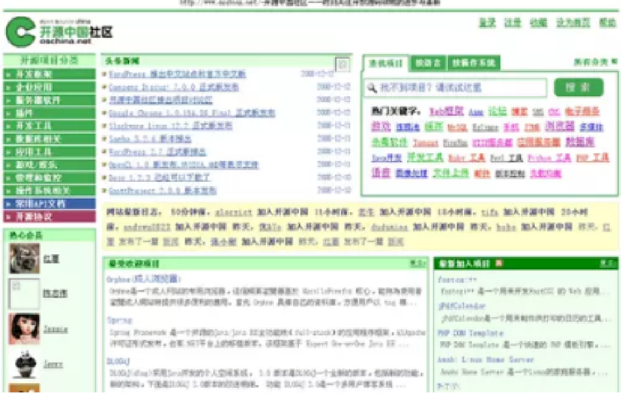Expand the 企业应用 category
625x403 pixels.
[x=49, y=87]
